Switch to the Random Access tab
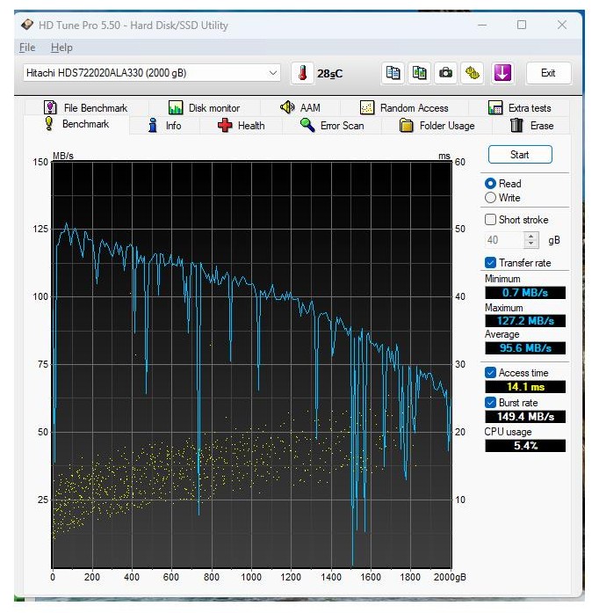Image resolution: width=599 pixels, height=613 pixels. click(x=404, y=108)
